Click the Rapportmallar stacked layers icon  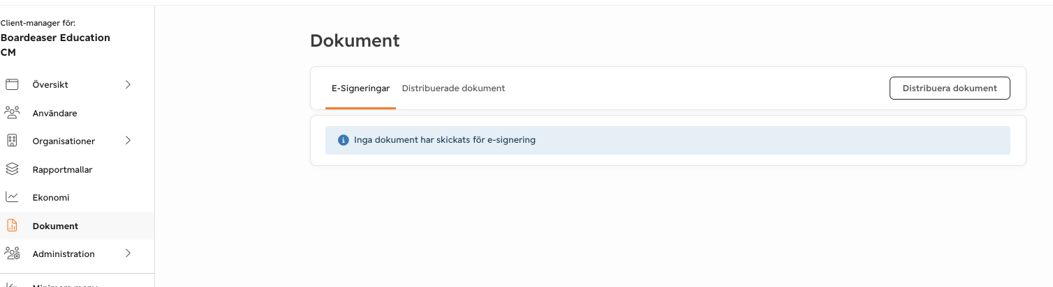click(x=12, y=169)
